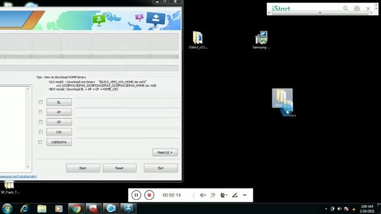Open the Odin3 folder on desktop

[x=198, y=40]
